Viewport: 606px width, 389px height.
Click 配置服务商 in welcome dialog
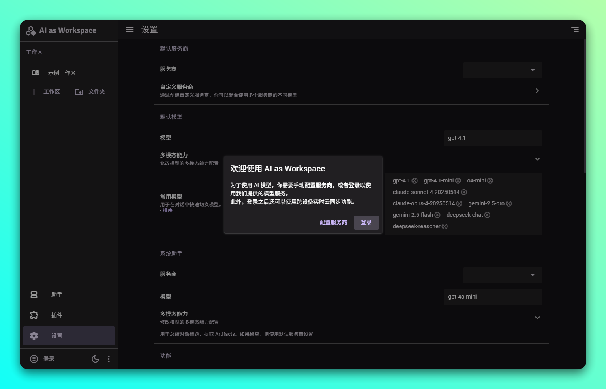coord(333,222)
